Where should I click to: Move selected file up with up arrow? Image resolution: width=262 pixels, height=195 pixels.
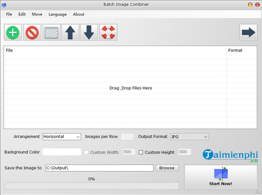[70, 32]
